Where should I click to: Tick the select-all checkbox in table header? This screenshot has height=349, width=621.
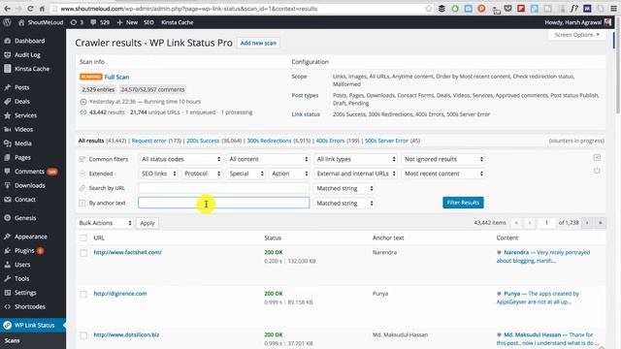(x=83, y=238)
